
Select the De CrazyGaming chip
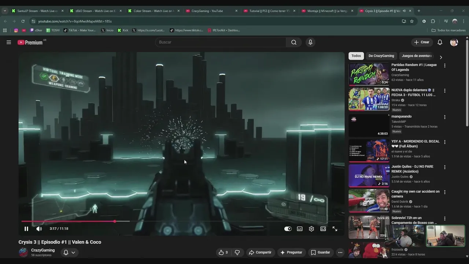[x=381, y=56]
